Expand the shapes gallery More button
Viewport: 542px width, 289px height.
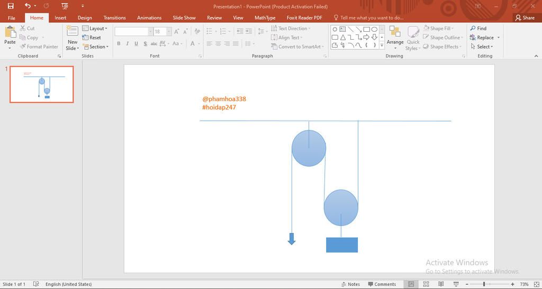(382, 45)
